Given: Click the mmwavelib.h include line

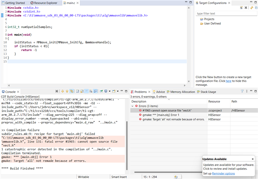Looking at the screenshot, I should [77, 15].
